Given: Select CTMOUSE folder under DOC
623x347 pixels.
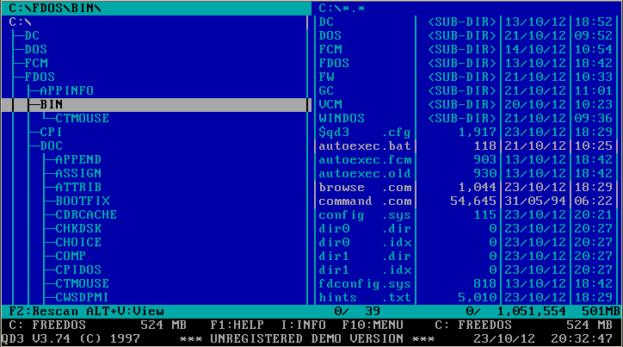Looking at the screenshot, I should coord(83,283).
